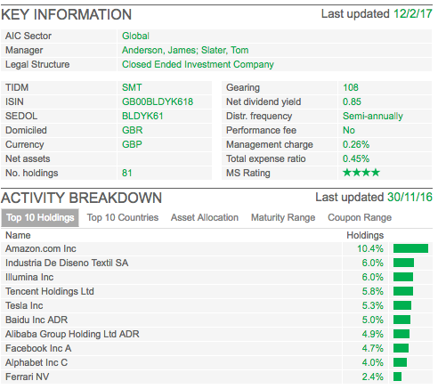Click the Performance fee value No
This screenshot has width=446, height=389.
[349, 130]
